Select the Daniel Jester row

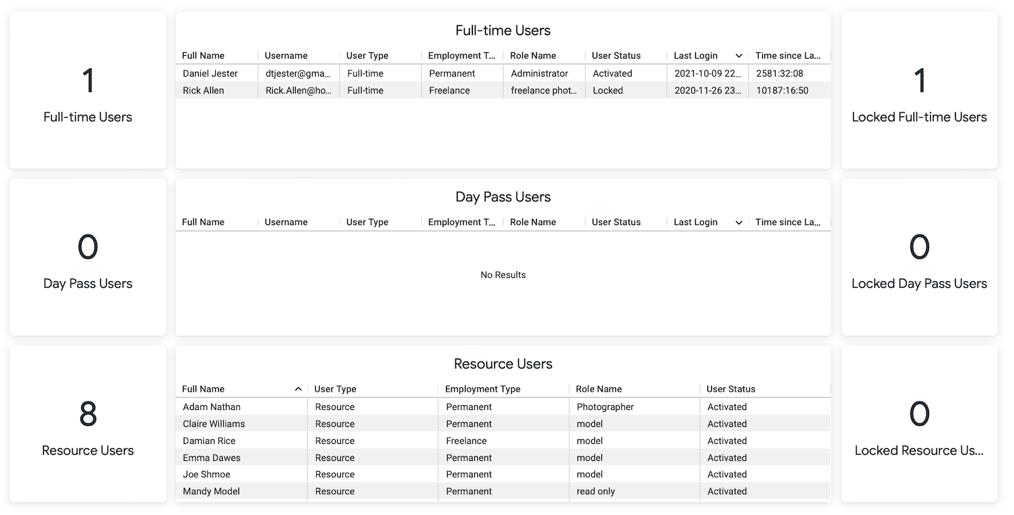[x=503, y=74]
